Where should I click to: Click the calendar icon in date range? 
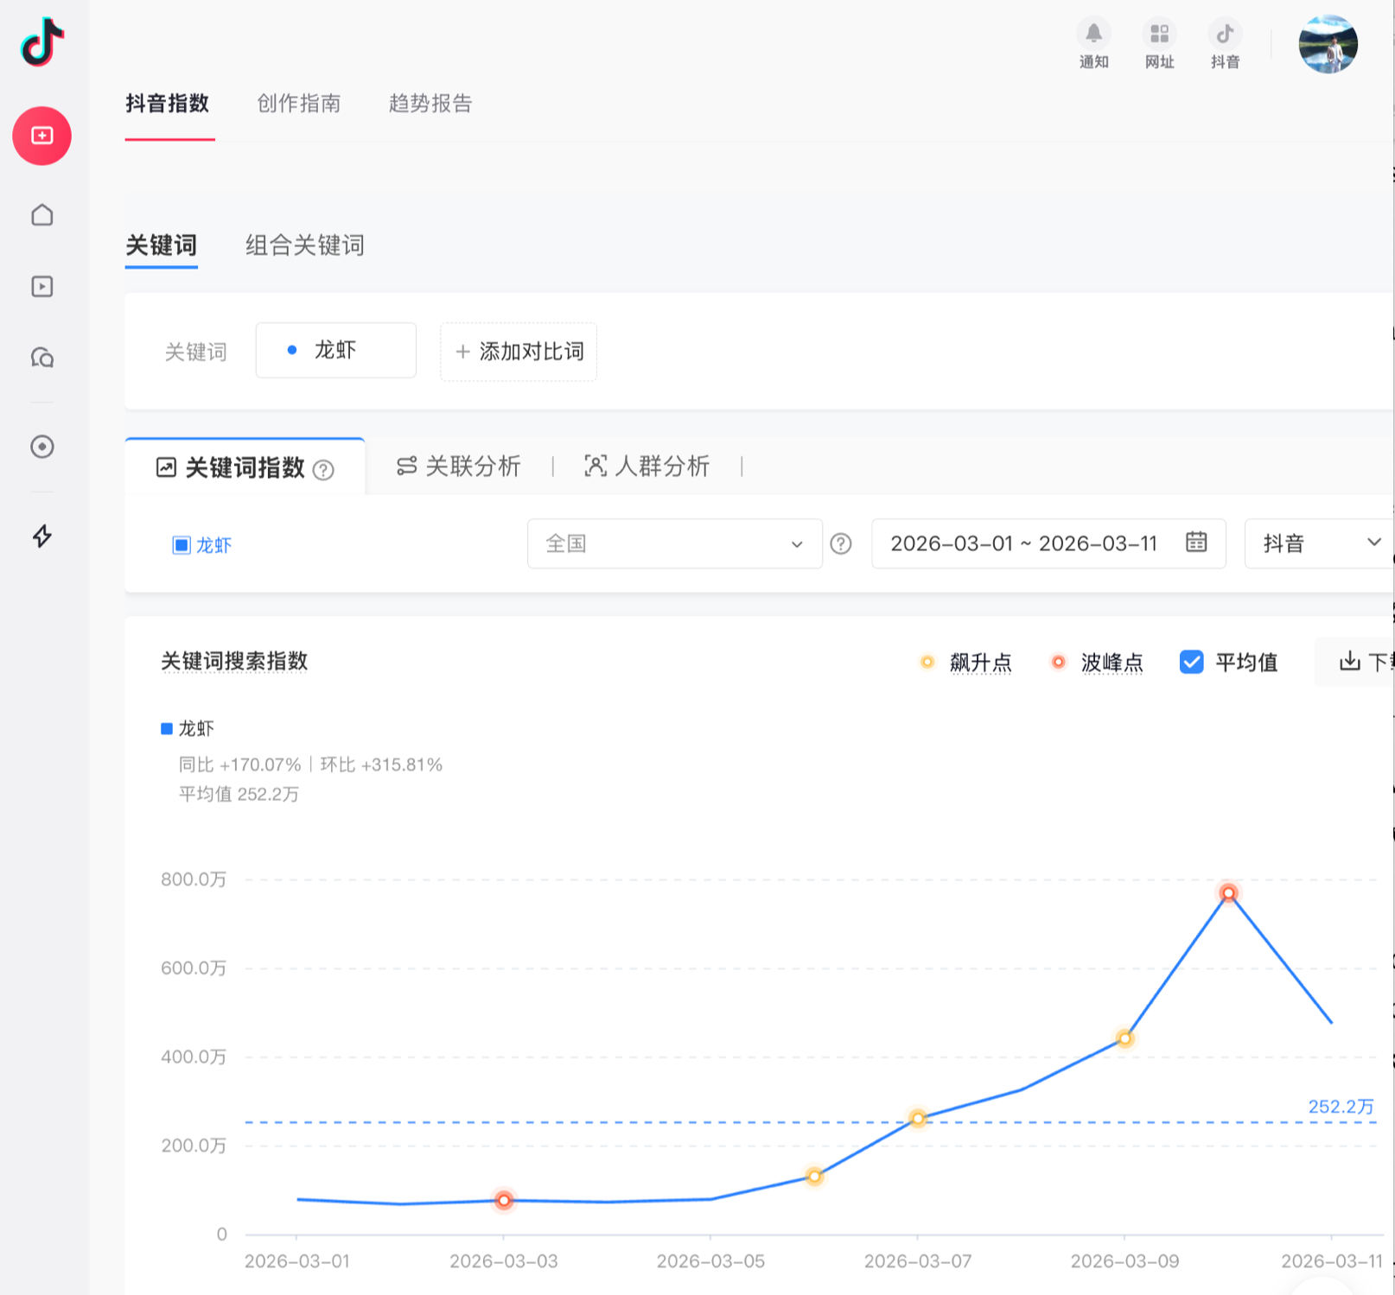[x=1196, y=543]
